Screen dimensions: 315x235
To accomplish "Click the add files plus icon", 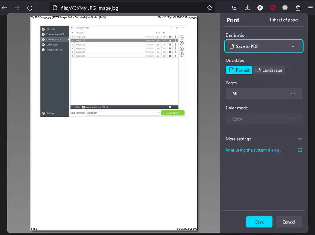I will (x=181, y=37).
